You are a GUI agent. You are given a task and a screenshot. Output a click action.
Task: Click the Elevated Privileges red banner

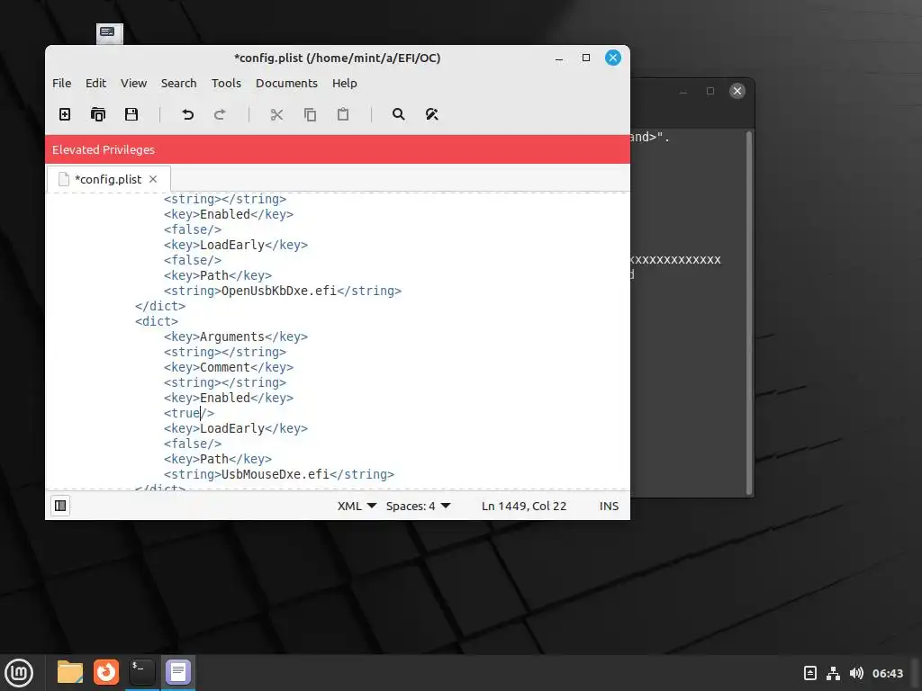pyautogui.click(x=338, y=149)
